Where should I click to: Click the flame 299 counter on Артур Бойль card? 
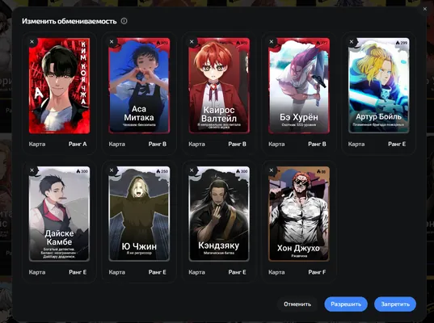click(x=402, y=43)
